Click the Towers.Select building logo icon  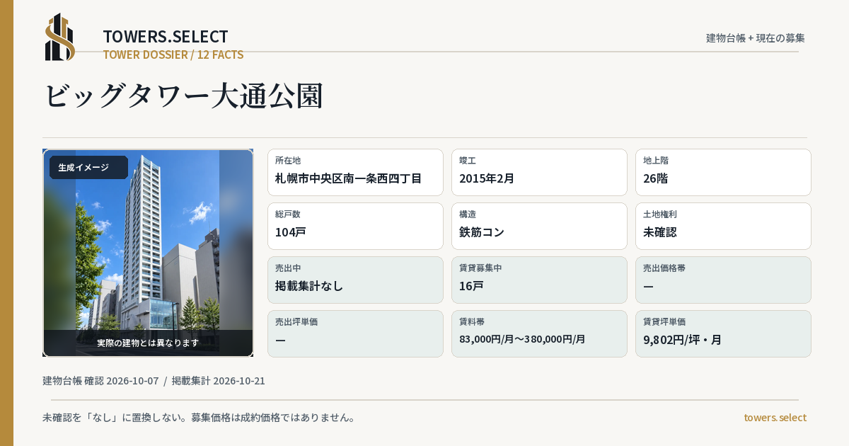tap(60, 37)
